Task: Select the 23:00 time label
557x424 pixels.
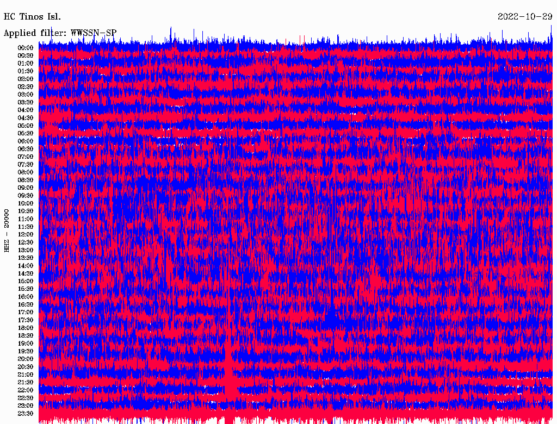Action: [26, 406]
